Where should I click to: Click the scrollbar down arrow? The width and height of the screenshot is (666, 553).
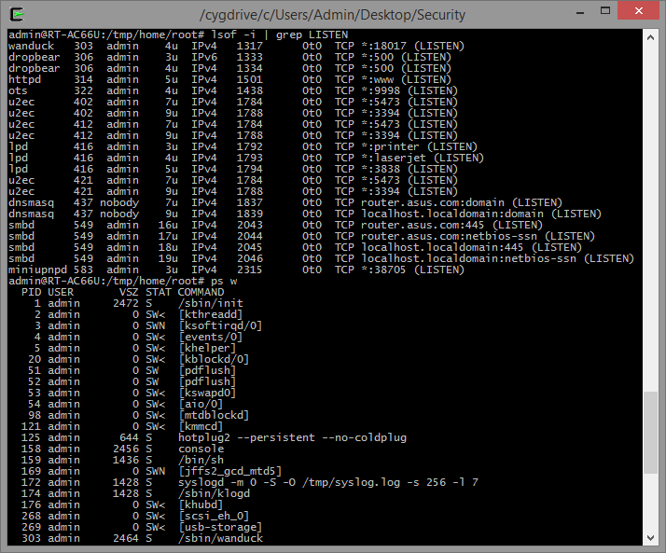650,538
